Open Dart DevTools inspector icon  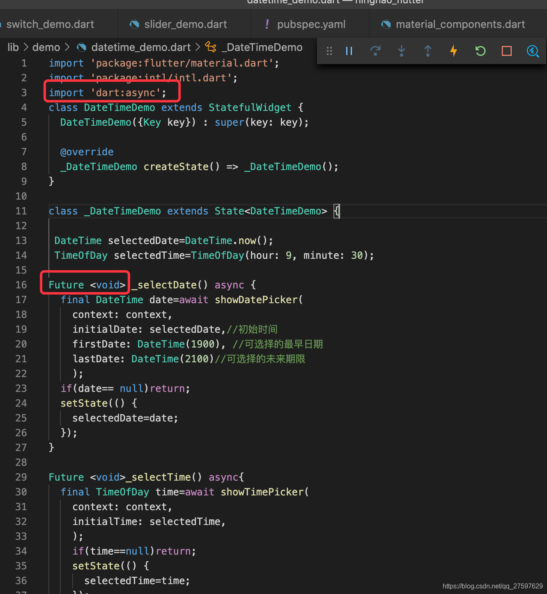[x=533, y=51]
